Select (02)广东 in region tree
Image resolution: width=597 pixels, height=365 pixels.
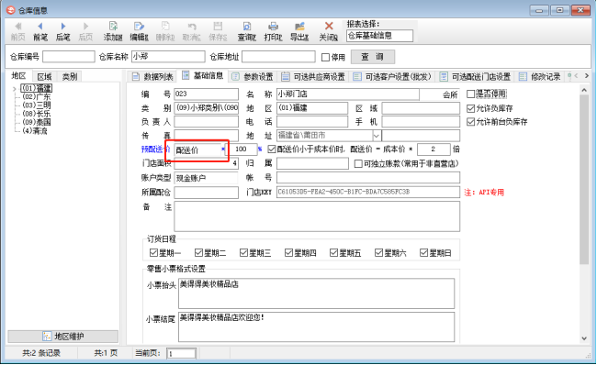pyautogui.click(x=36, y=97)
